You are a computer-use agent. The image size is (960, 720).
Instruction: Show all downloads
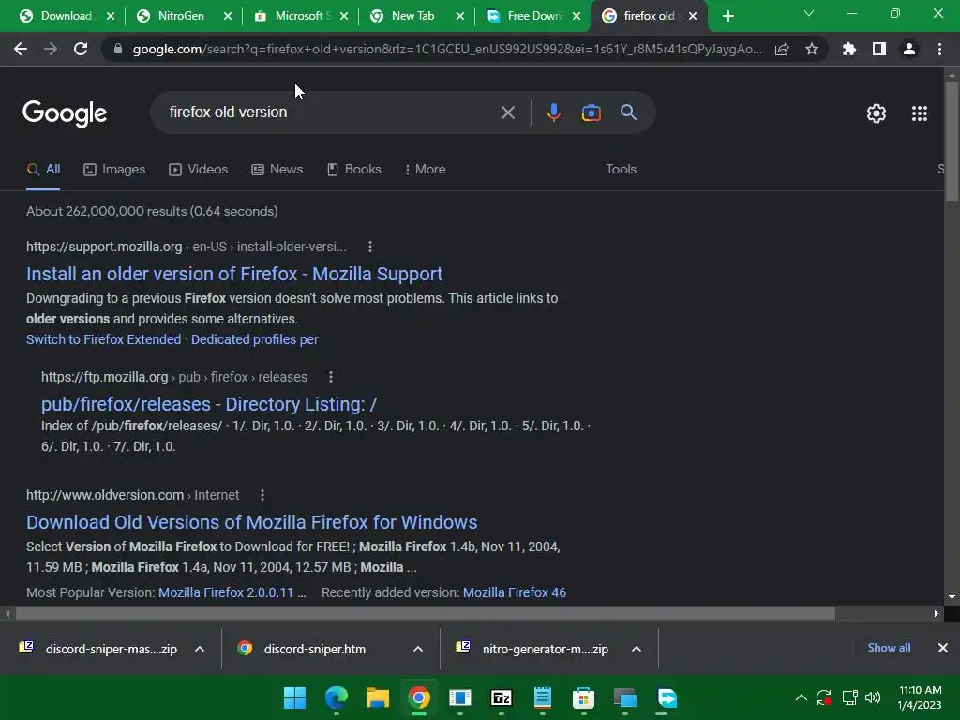pos(889,648)
